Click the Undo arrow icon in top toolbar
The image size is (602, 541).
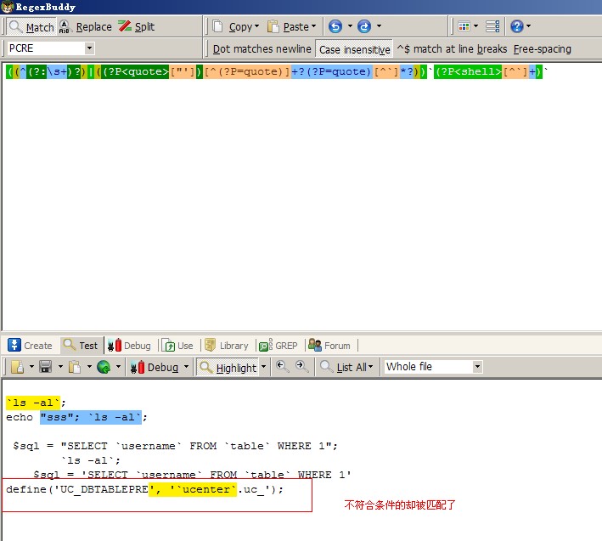[x=335, y=26]
